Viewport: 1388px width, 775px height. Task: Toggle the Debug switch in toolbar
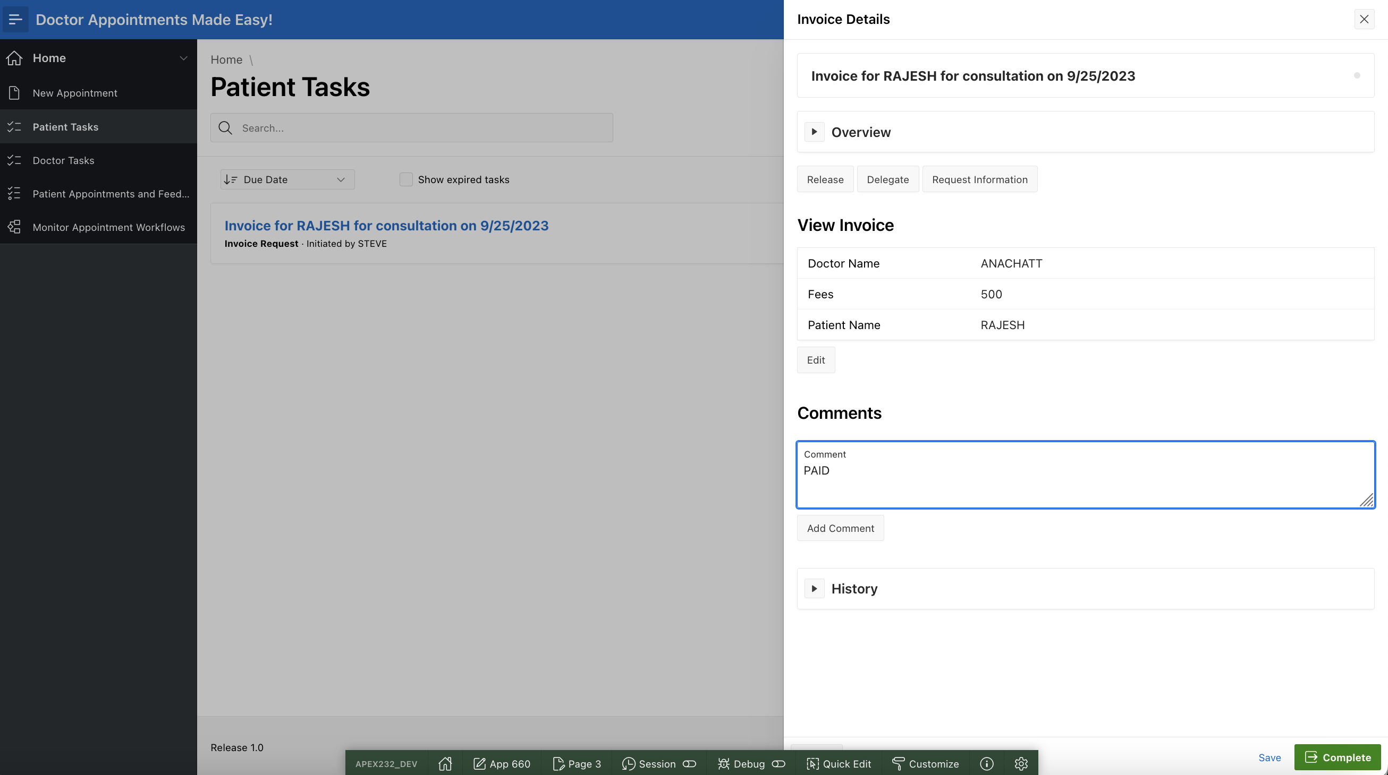pyautogui.click(x=778, y=763)
